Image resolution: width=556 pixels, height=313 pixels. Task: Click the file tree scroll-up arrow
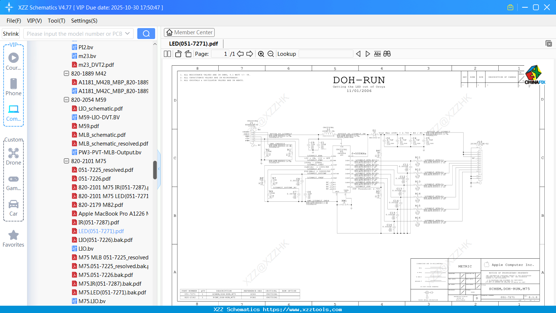(155, 44)
